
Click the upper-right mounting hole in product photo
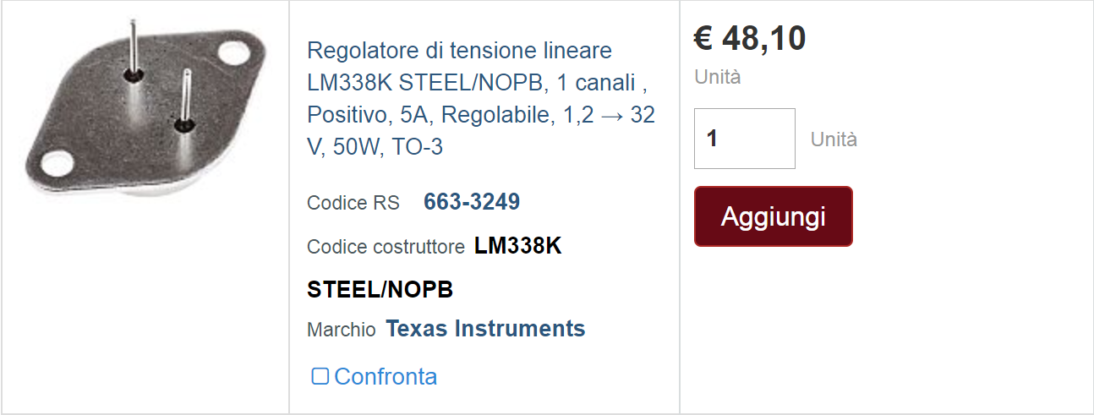237,52
